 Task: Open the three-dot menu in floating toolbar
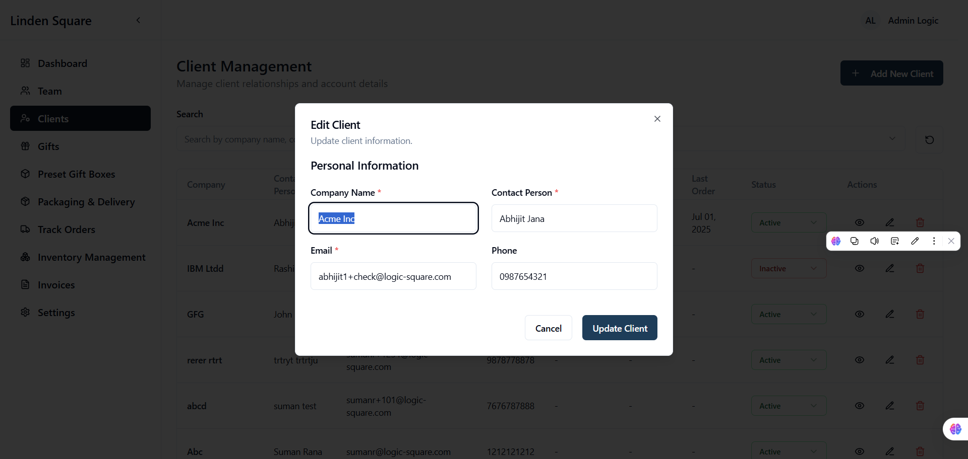[x=934, y=241]
